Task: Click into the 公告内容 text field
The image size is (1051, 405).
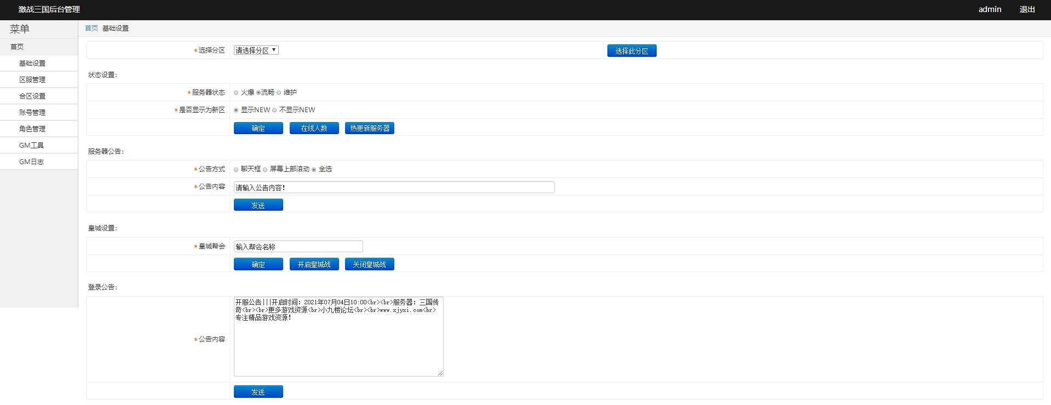Action: click(393, 188)
